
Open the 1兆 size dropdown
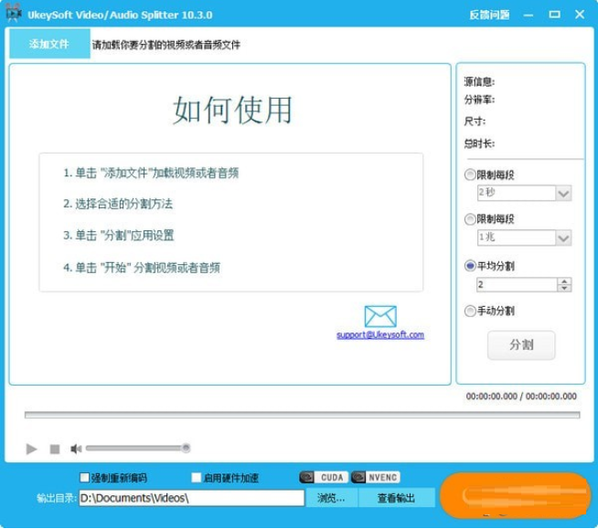(x=524, y=238)
